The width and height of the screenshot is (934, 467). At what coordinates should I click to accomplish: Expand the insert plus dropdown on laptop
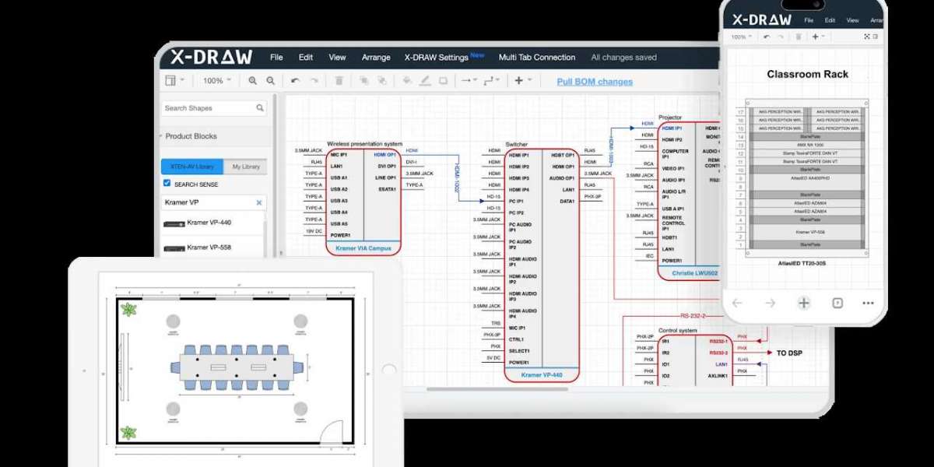[523, 81]
